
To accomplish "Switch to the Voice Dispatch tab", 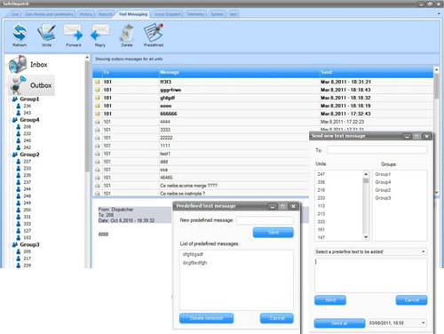I will coord(168,14).
